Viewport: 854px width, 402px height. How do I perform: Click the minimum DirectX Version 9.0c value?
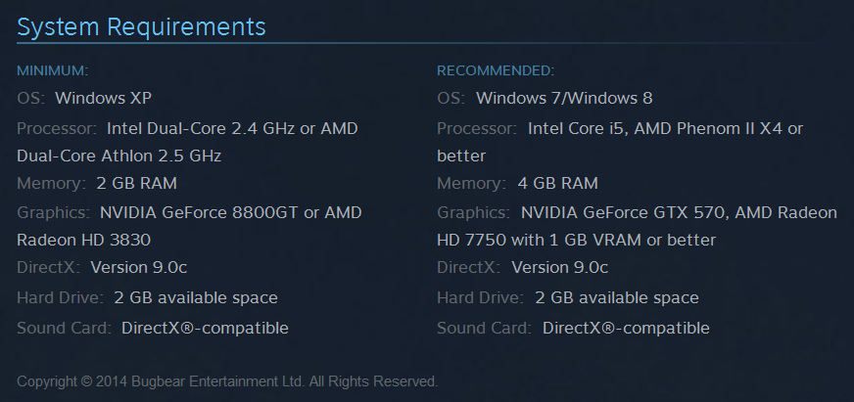(138, 267)
